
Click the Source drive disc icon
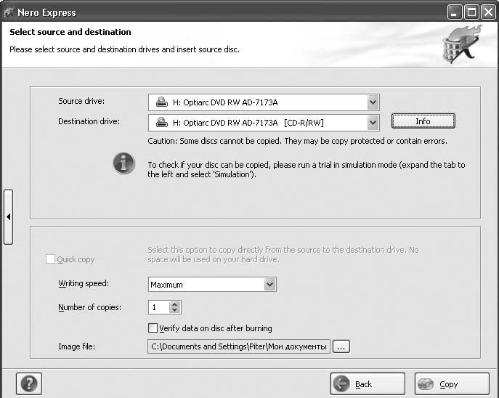(162, 102)
